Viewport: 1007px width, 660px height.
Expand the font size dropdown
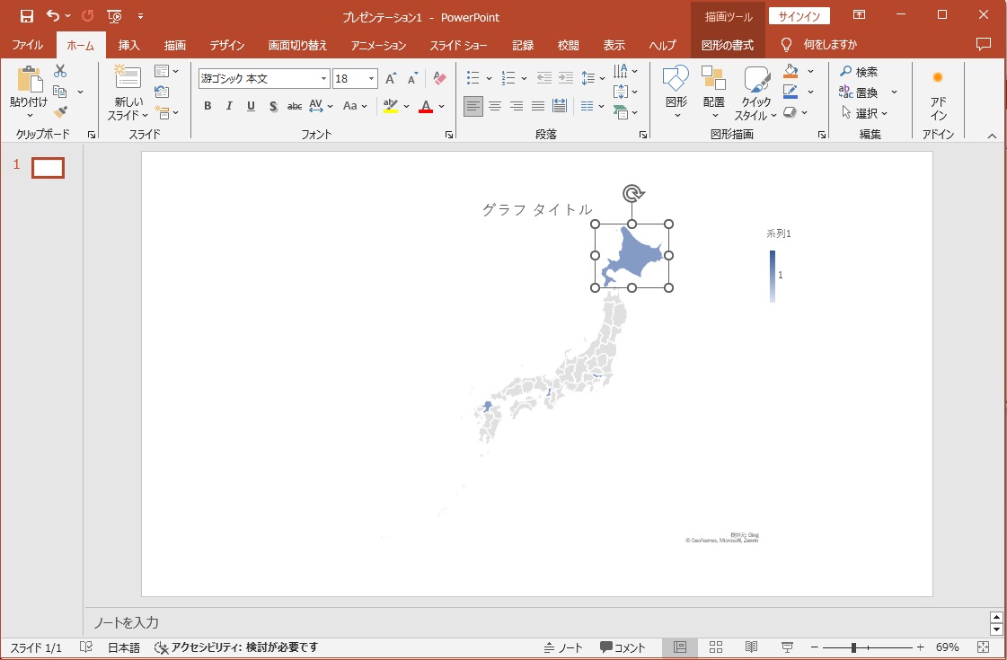(x=372, y=79)
